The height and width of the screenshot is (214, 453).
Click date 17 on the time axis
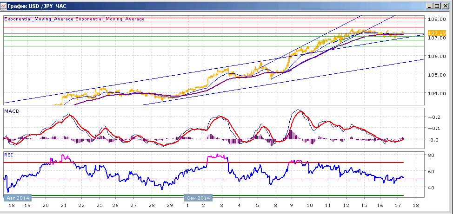(x=398, y=205)
